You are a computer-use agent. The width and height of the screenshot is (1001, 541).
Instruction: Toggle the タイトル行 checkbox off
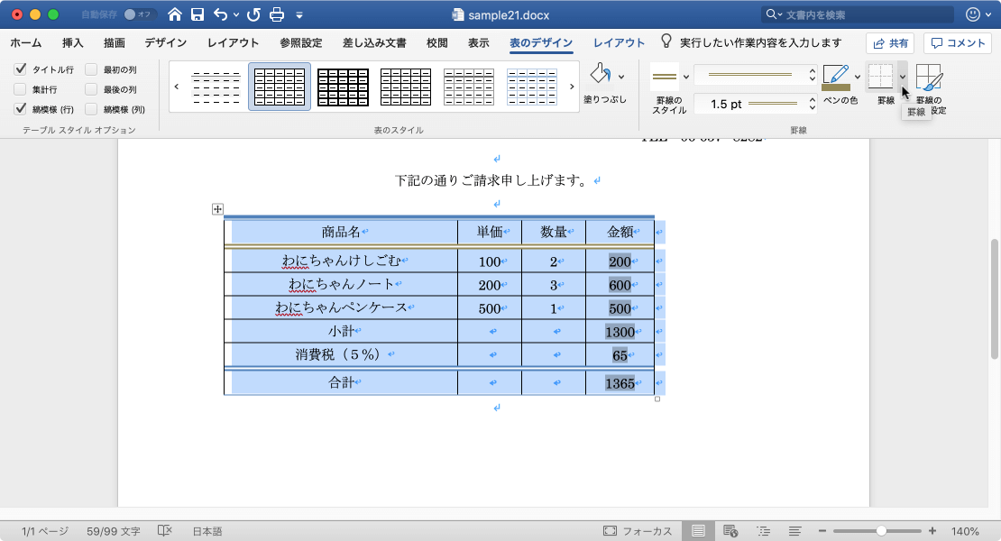pyautogui.click(x=19, y=70)
